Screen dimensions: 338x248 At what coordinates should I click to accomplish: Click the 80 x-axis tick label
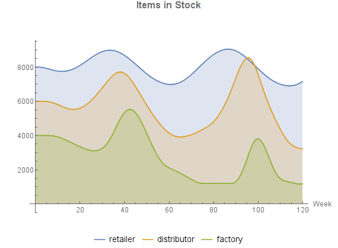tap(213, 210)
